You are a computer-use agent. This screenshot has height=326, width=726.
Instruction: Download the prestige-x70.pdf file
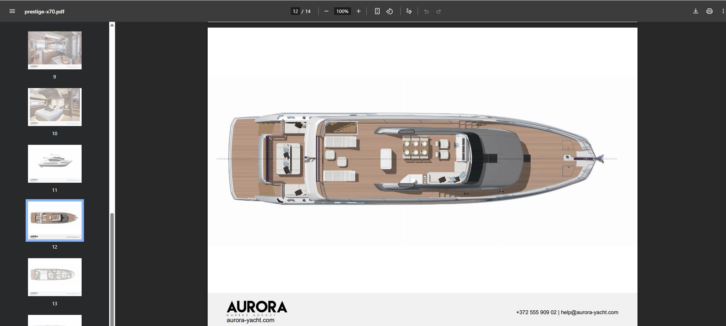pyautogui.click(x=696, y=11)
